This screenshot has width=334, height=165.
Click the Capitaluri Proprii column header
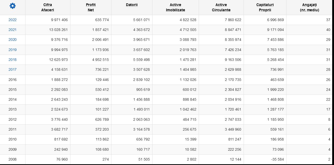point(265,7)
